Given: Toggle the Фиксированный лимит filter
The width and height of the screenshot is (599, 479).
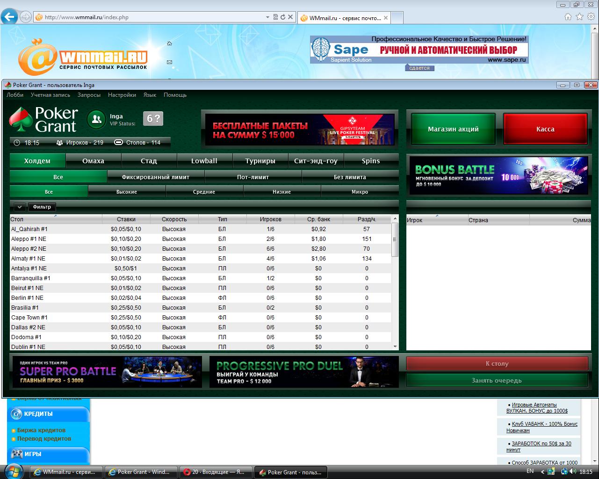Looking at the screenshot, I should click(x=156, y=177).
